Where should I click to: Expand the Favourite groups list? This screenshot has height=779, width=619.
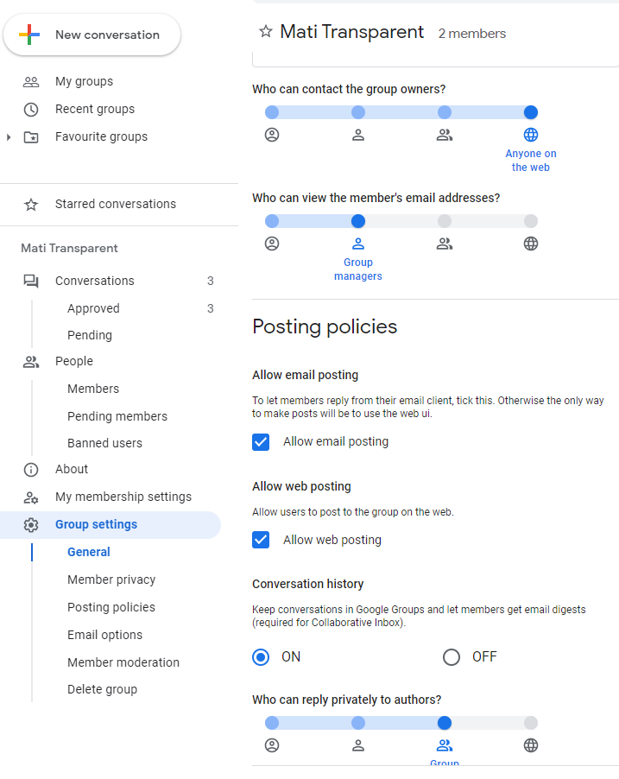pos(9,137)
